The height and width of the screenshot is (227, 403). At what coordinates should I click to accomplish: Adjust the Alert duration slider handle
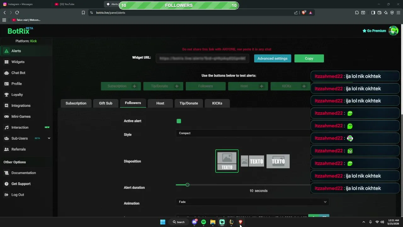[x=187, y=185]
